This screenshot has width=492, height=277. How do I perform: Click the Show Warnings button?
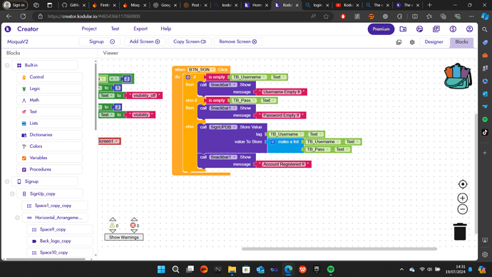[124, 237]
